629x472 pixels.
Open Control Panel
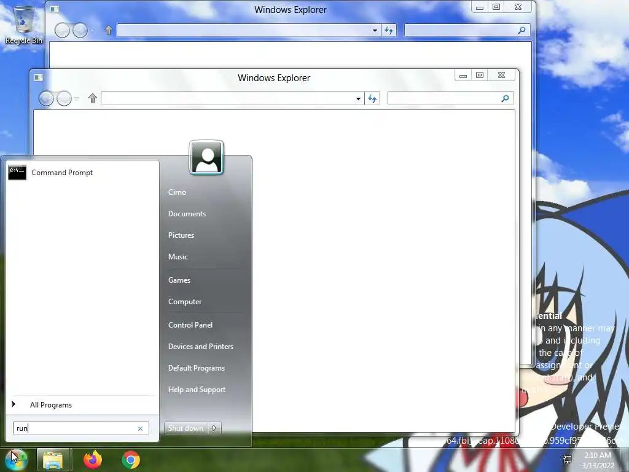[x=190, y=325]
